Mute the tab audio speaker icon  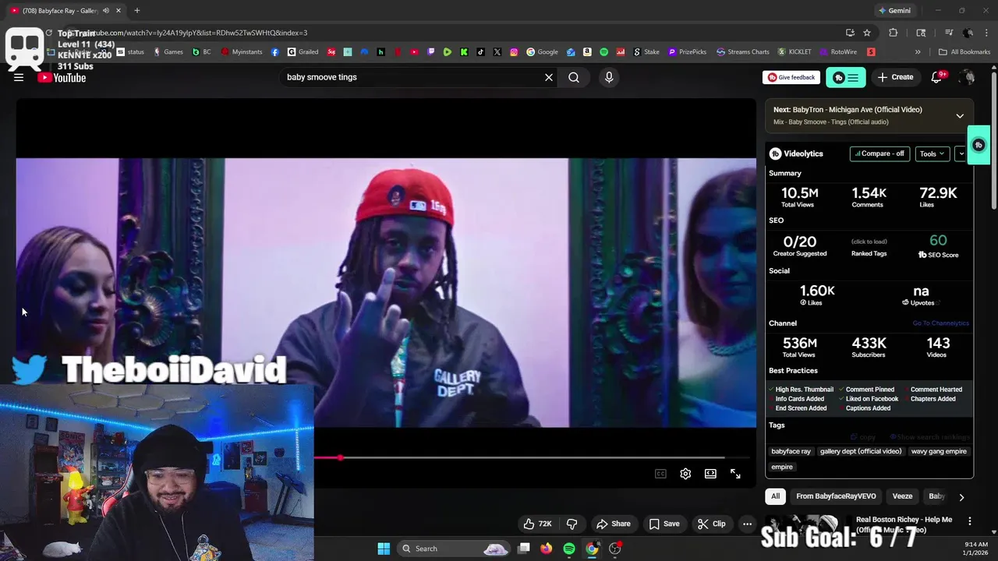pos(106,11)
